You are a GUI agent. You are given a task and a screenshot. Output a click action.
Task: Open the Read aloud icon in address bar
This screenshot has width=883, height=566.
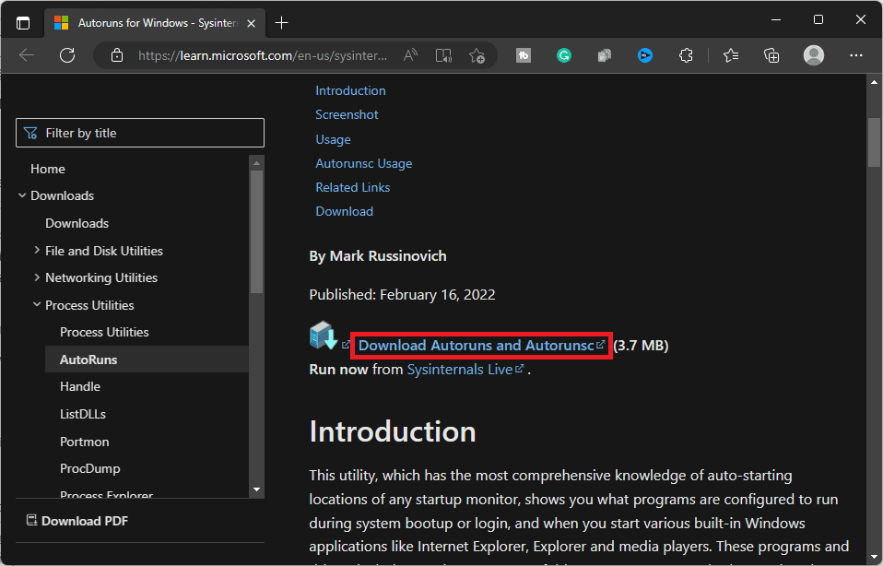[x=410, y=55]
